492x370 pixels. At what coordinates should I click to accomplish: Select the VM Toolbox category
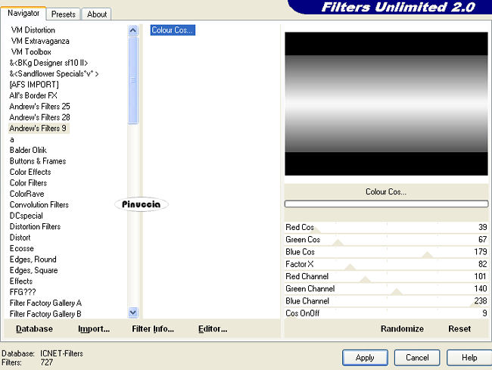(31, 51)
